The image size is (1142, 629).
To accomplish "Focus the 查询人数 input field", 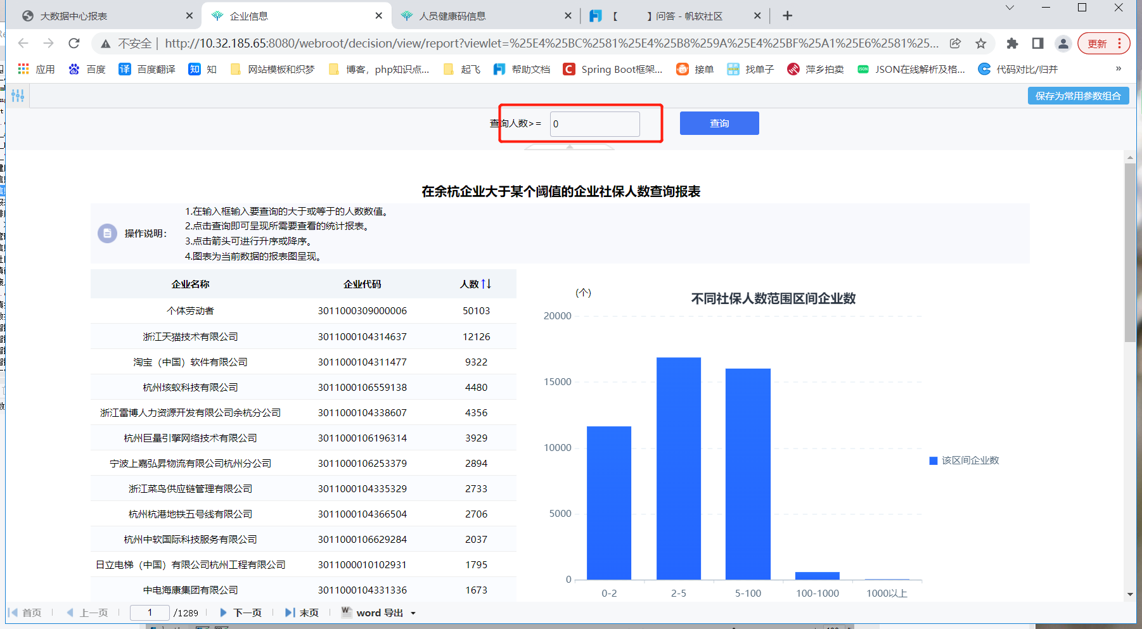I will (x=595, y=124).
